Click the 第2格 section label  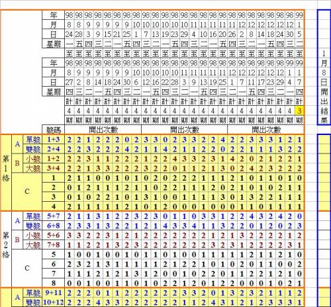(x=6, y=245)
